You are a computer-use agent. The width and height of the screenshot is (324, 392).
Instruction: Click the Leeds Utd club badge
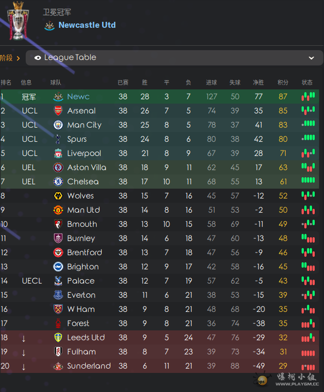[58, 337]
